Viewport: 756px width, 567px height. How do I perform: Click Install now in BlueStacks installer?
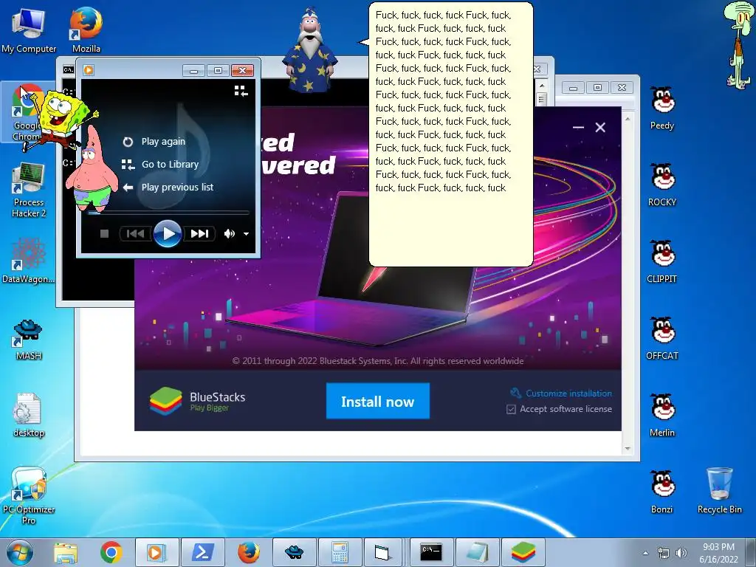click(x=377, y=401)
